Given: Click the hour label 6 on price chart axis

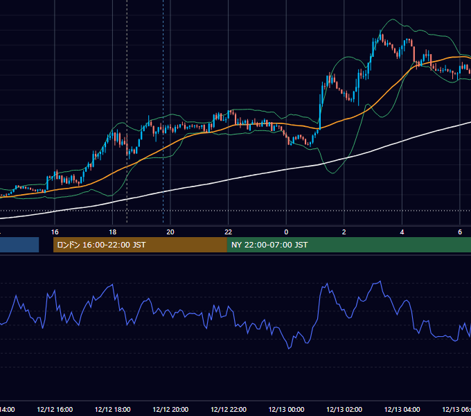Looking at the screenshot, I should click(x=460, y=232).
